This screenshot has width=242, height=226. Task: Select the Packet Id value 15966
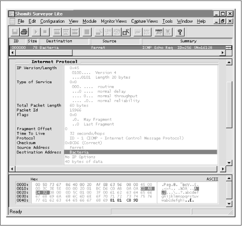75,110
